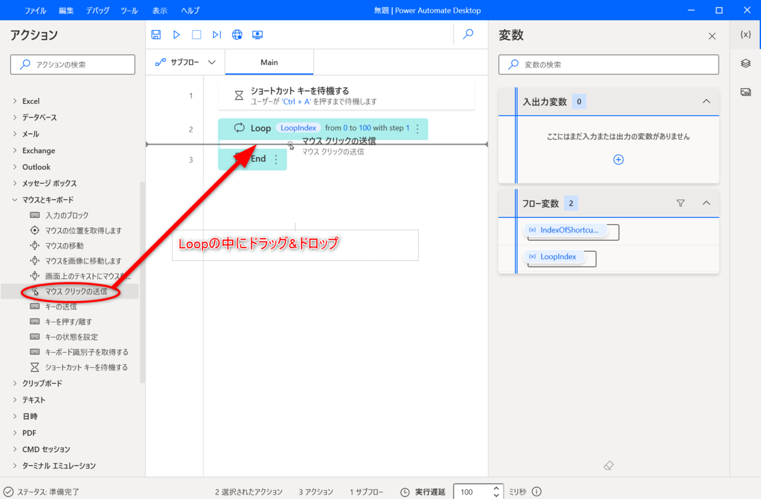Stop the flow with the square icon

[197, 35]
